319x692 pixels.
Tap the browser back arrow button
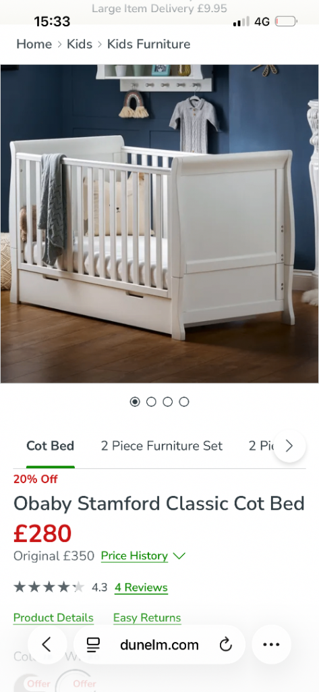[x=47, y=645]
